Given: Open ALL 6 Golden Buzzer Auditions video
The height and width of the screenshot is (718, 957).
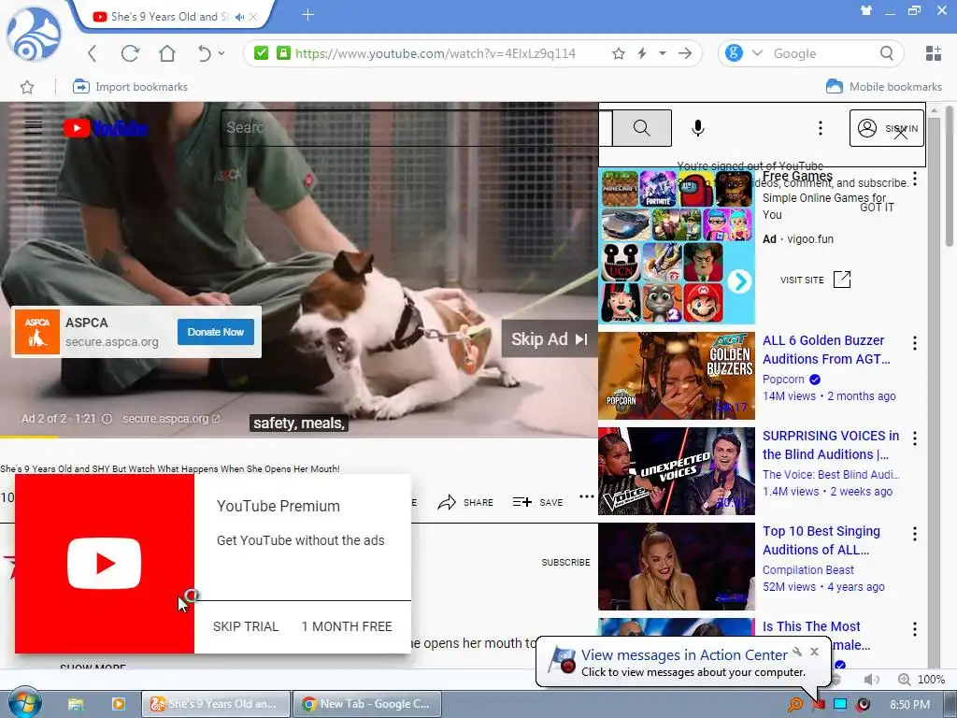Looking at the screenshot, I should [826, 350].
